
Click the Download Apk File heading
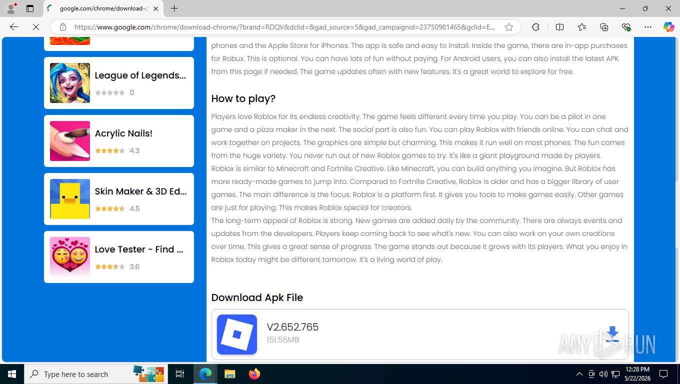(x=257, y=297)
